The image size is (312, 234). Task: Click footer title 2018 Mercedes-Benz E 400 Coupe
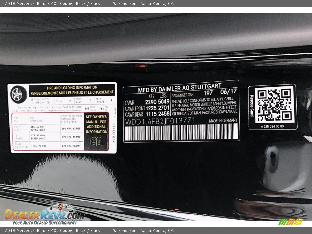[x=39, y=231]
